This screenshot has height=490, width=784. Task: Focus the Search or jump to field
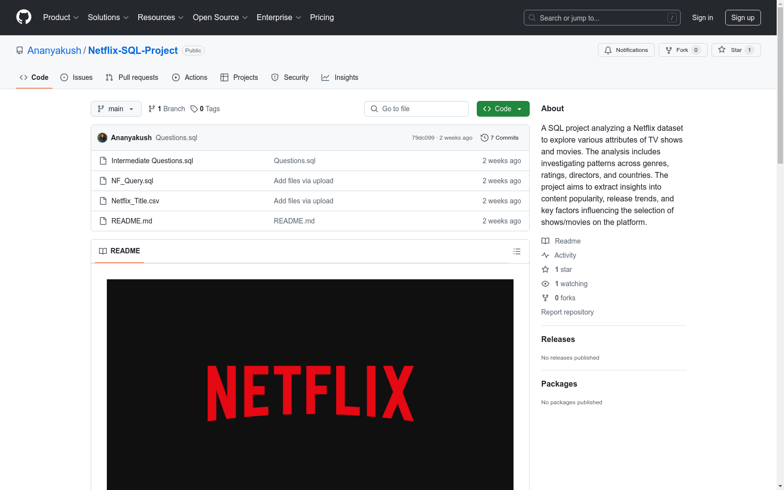tap(602, 18)
